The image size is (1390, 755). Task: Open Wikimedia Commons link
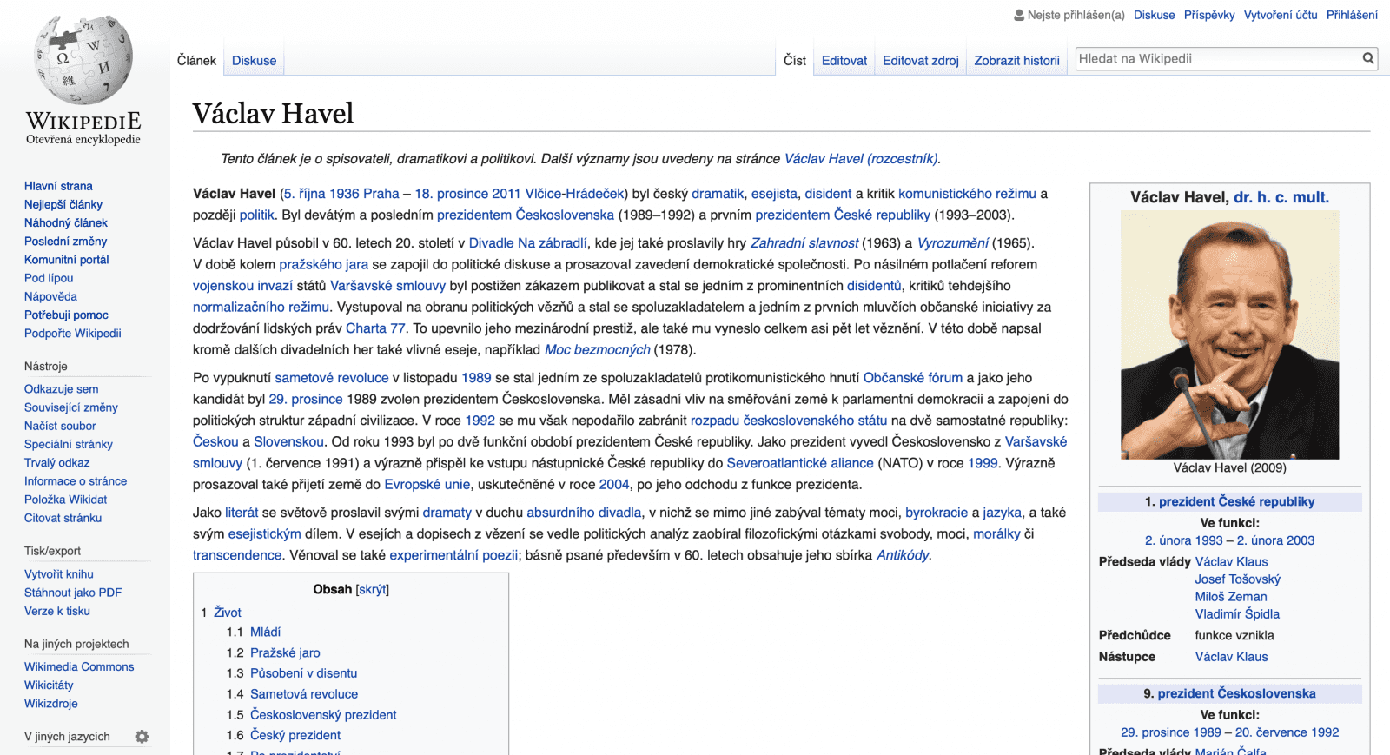coord(79,666)
